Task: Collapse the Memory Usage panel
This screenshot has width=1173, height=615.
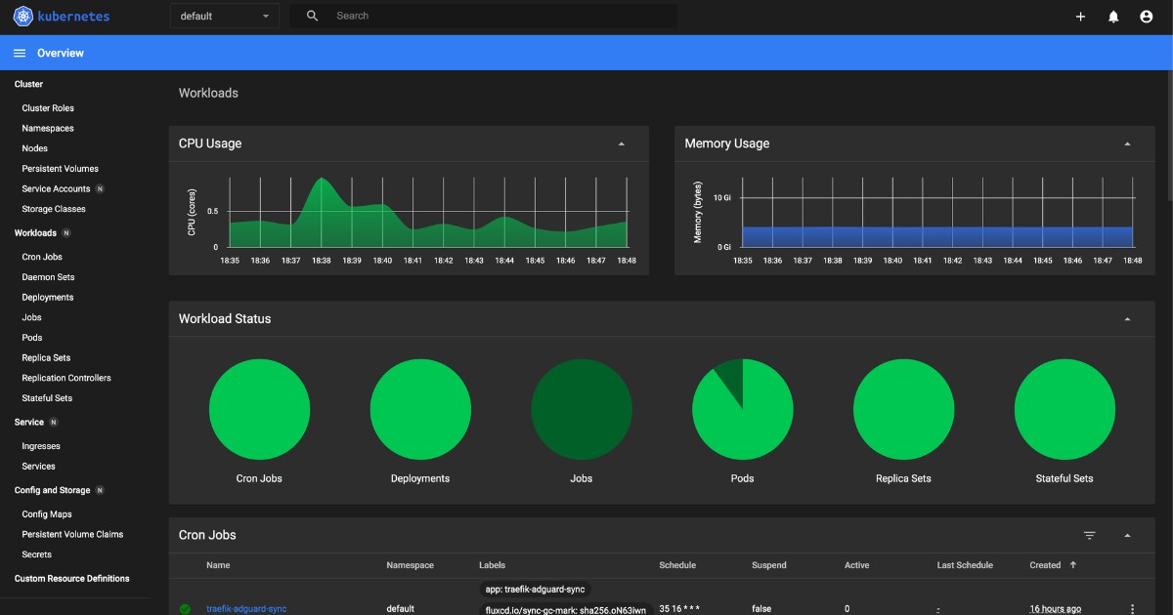Action: pyautogui.click(x=1128, y=143)
